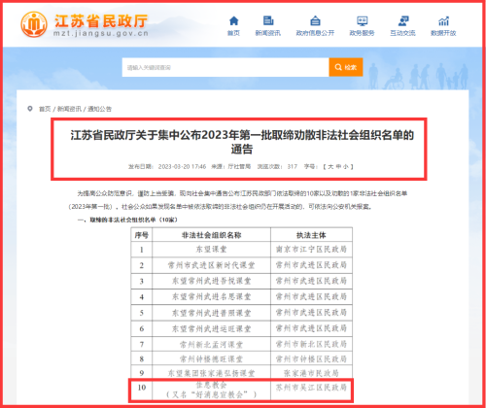
Task: Click the Jiangsu Civil Affairs logo emblem
Action: 34,24
